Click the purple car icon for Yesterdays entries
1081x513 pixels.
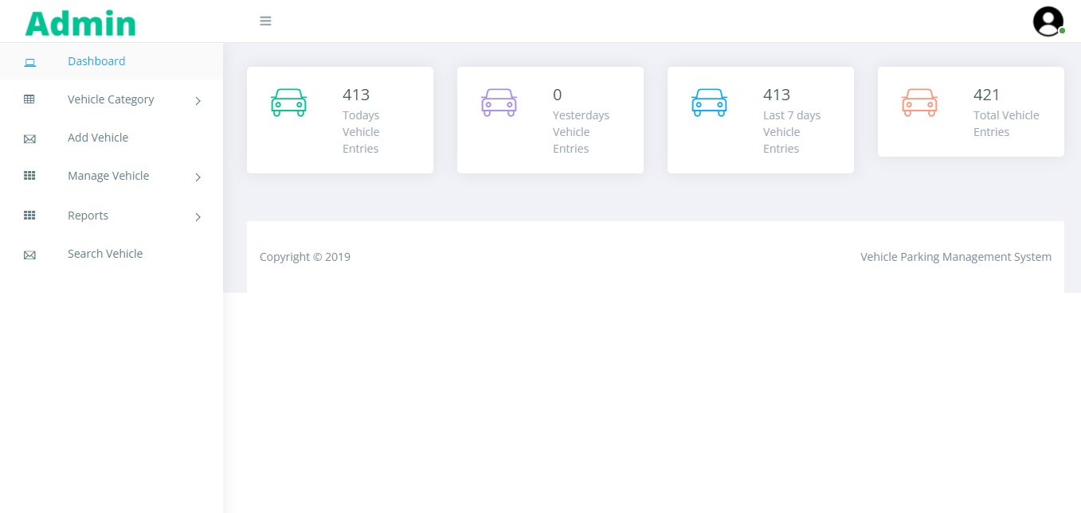pyautogui.click(x=499, y=103)
